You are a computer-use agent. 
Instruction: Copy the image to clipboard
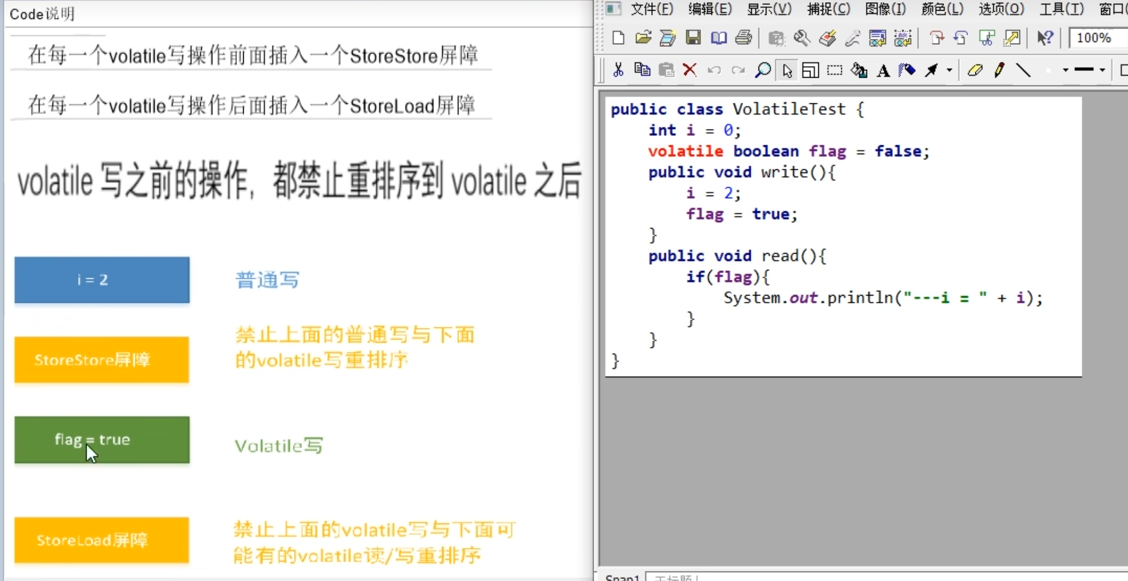tap(643, 70)
